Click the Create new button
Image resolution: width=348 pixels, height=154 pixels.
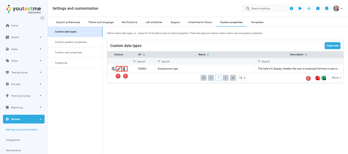tap(332, 46)
